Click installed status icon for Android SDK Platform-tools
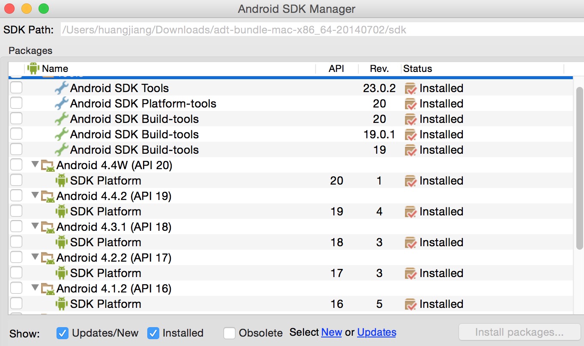The height and width of the screenshot is (346, 584). click(411, 104)
